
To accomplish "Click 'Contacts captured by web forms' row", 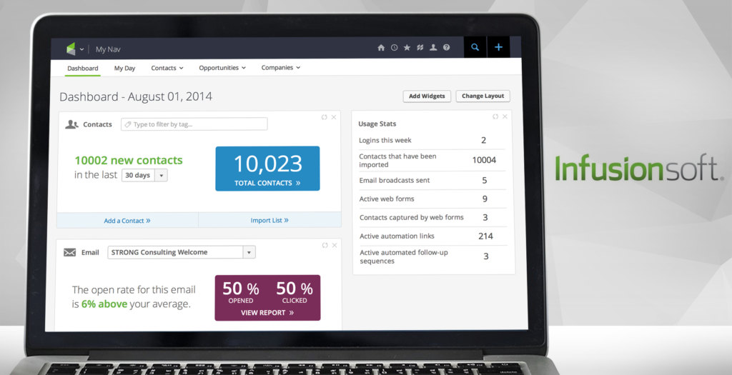I will [432, 218].
